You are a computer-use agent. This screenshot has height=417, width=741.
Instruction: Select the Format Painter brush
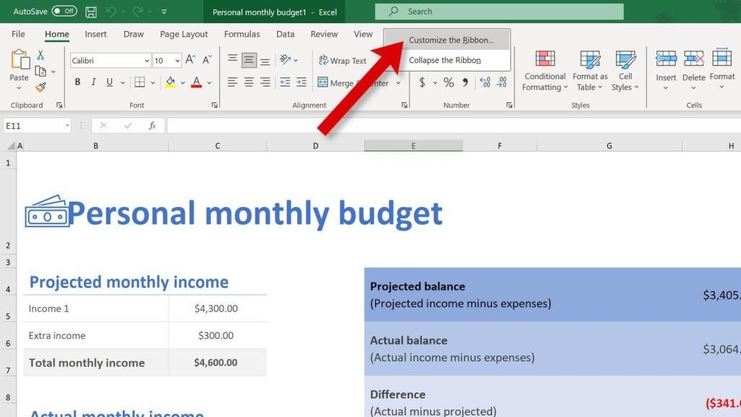click(x=41, y=87)
